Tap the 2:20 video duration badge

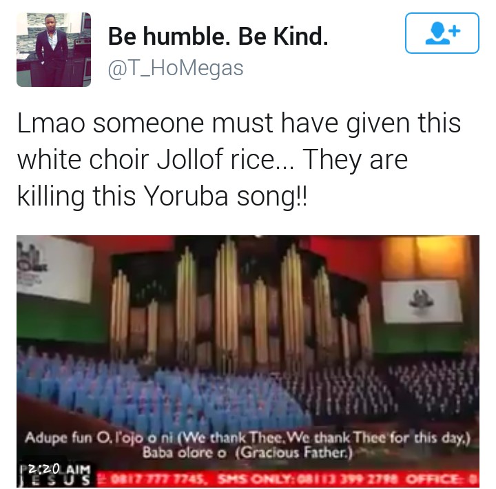43,468
